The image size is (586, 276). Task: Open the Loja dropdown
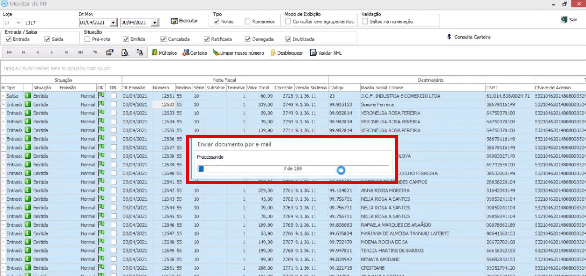point(19,22)
